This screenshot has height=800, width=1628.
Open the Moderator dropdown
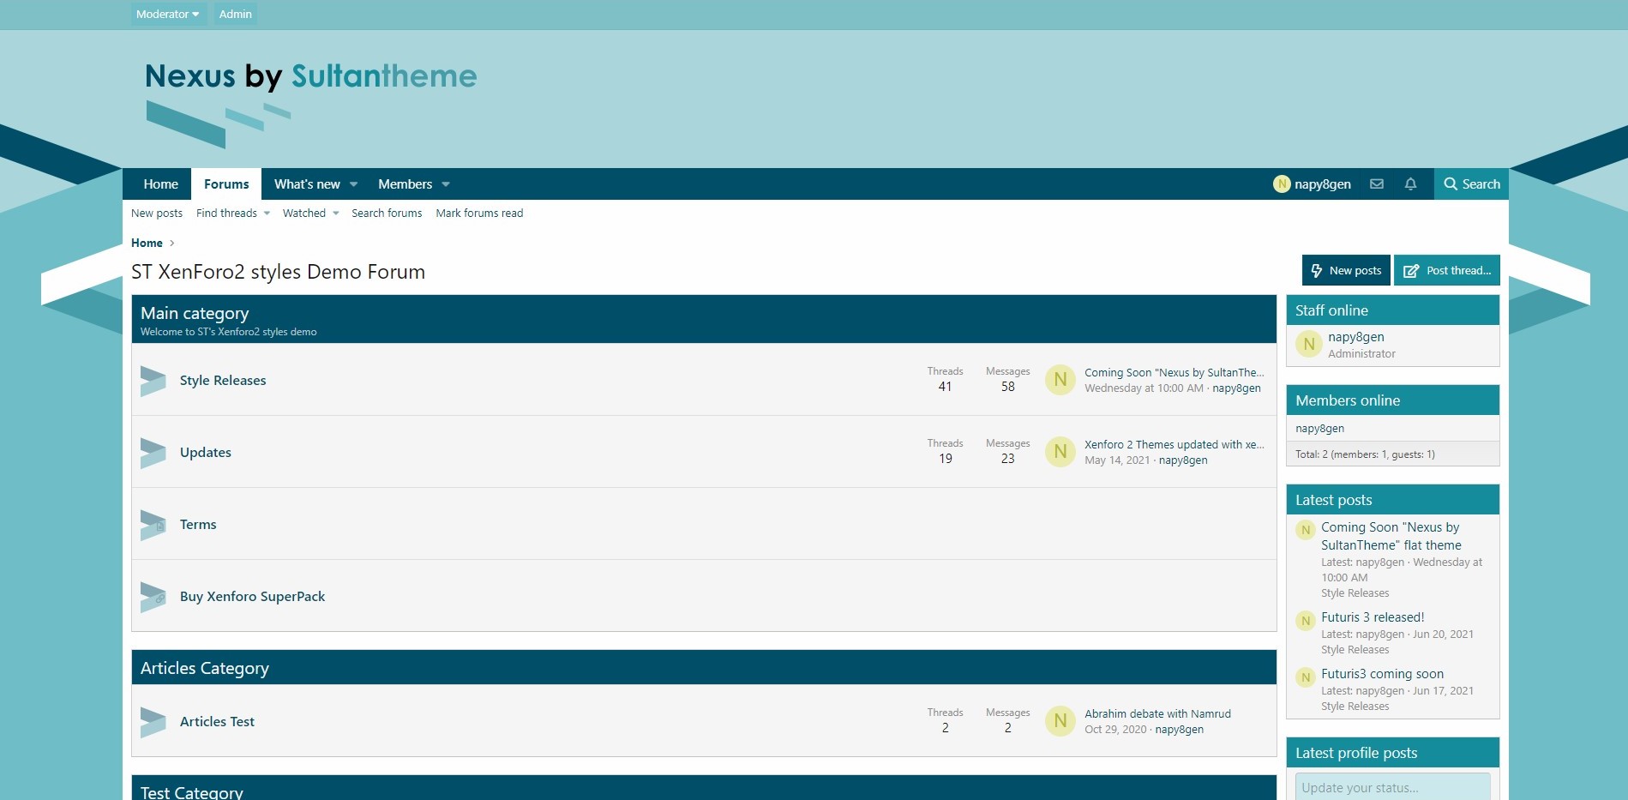point(168,14)
